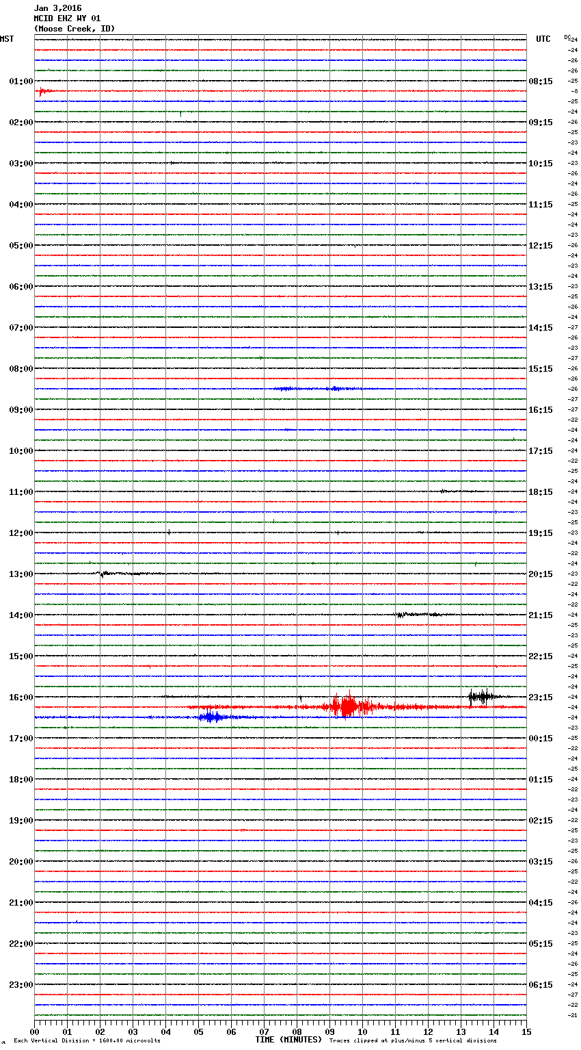
Task: Select the 07:00 MST time label
Action: click(x=21, y=327)
